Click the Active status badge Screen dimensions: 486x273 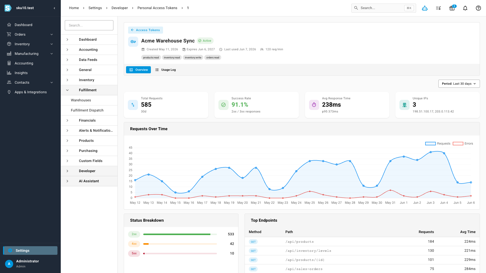pyautogui.click(x=205, y=41)
